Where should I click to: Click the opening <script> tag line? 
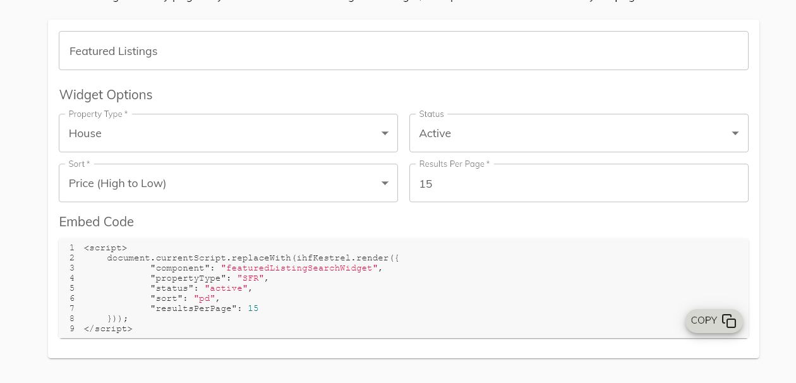pyautogui.click(x=106, y=248)
